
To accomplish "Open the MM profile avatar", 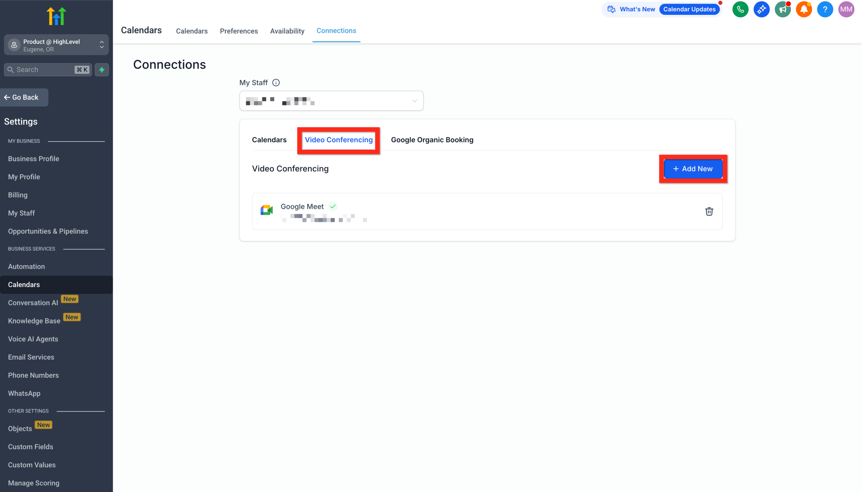I will [846, 9].
